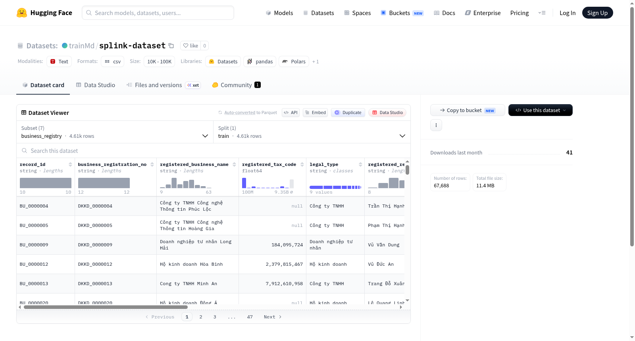Select current page 1 button

pos(187,317)
